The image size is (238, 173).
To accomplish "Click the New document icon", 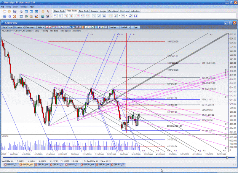I will pyautogui.click(x=5, y=11).
